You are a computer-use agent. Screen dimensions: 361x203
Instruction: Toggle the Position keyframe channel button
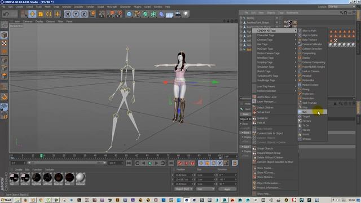201,163
